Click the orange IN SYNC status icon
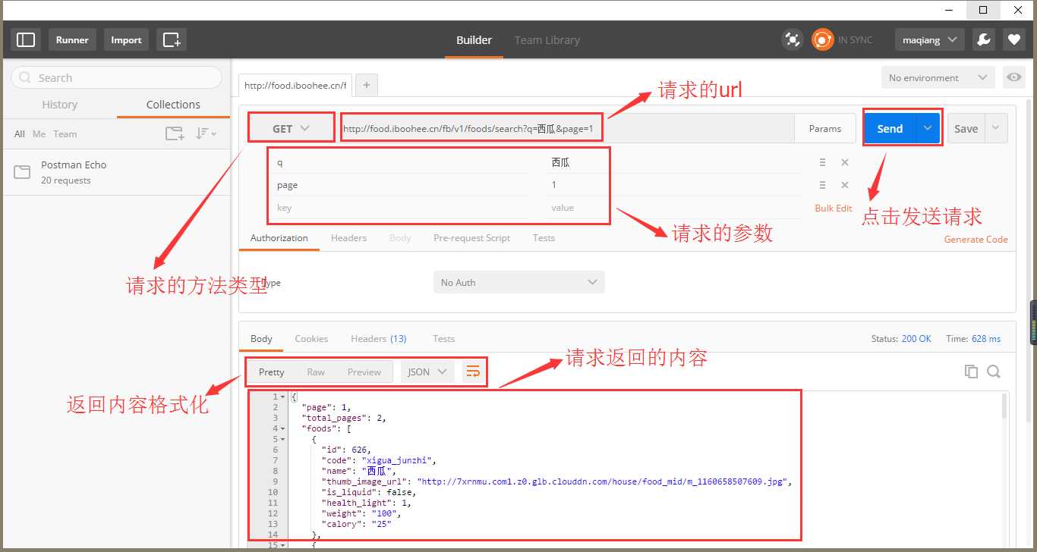The image size is (1037, 552). [823, 39]
